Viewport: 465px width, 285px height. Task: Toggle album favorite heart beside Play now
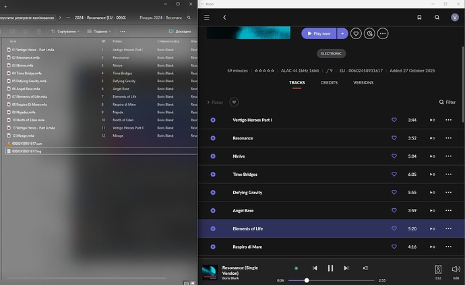point(356,33)
